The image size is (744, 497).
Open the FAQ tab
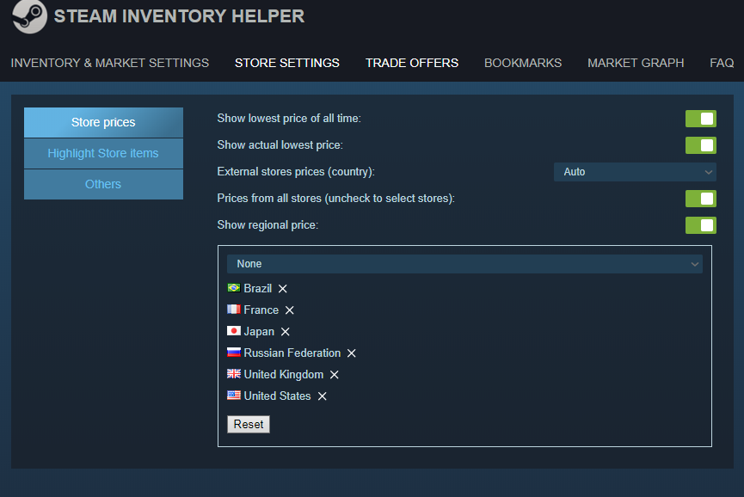tap(722, 63)
